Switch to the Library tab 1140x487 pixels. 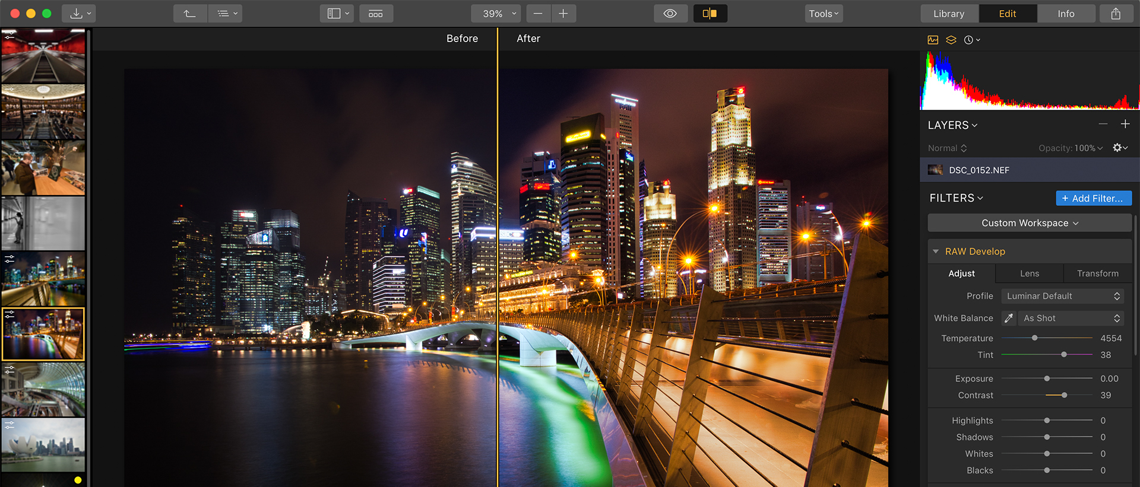pos(949,14)
